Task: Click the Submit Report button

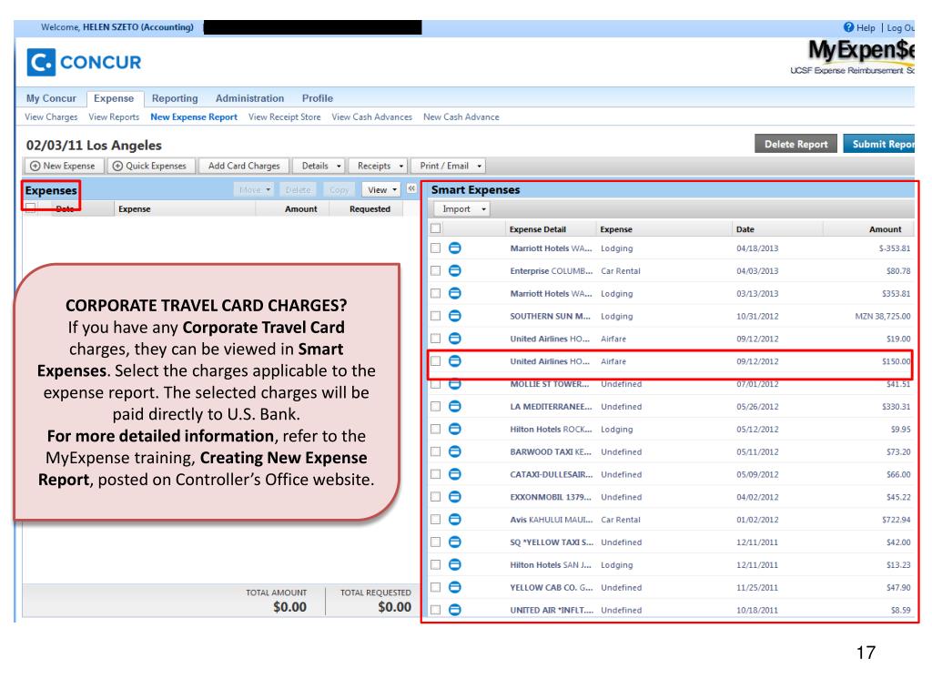Action: pyautogui.click(x=879, y=144)
